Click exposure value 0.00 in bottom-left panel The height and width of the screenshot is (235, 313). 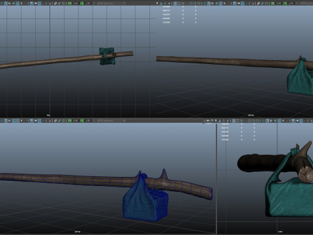click(76, 121)
